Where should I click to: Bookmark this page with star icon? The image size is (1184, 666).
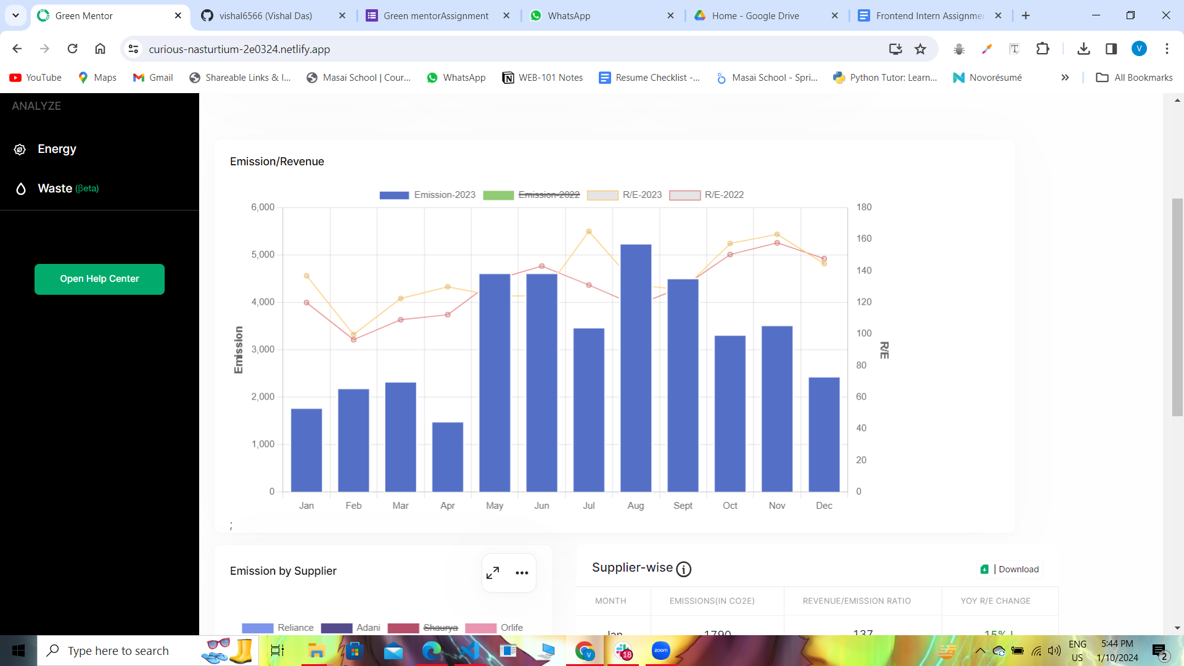click(920, 49)
